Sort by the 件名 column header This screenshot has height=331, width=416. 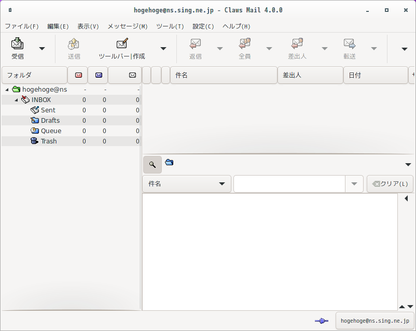(224, 75)
